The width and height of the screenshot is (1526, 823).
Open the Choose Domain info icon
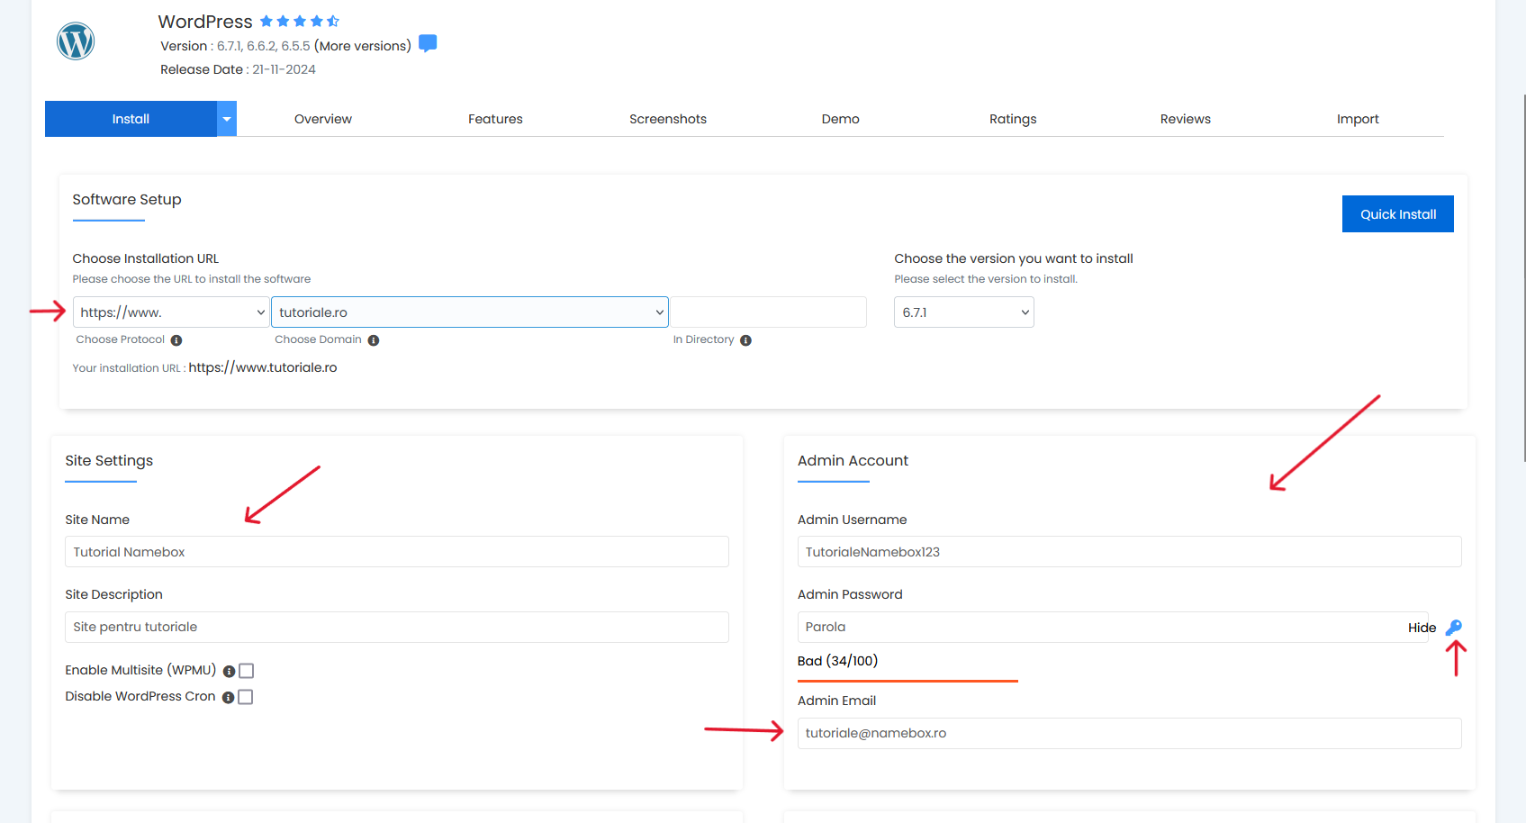[x=374, y=340]
